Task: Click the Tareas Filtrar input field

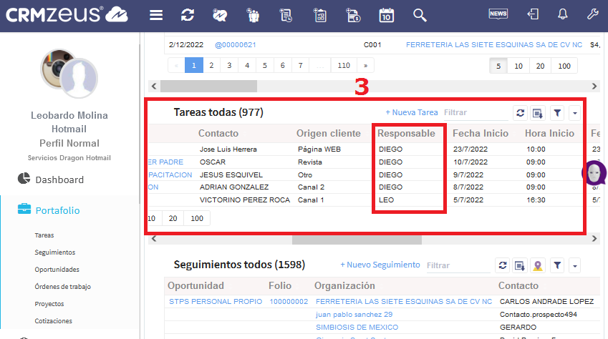Action: coord(476,113)
